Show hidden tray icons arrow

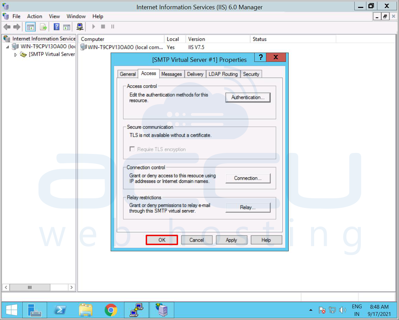tap(311, 310)
